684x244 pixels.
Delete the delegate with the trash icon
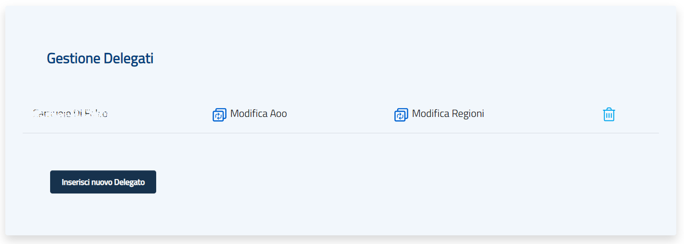click(x=609, y=115)
